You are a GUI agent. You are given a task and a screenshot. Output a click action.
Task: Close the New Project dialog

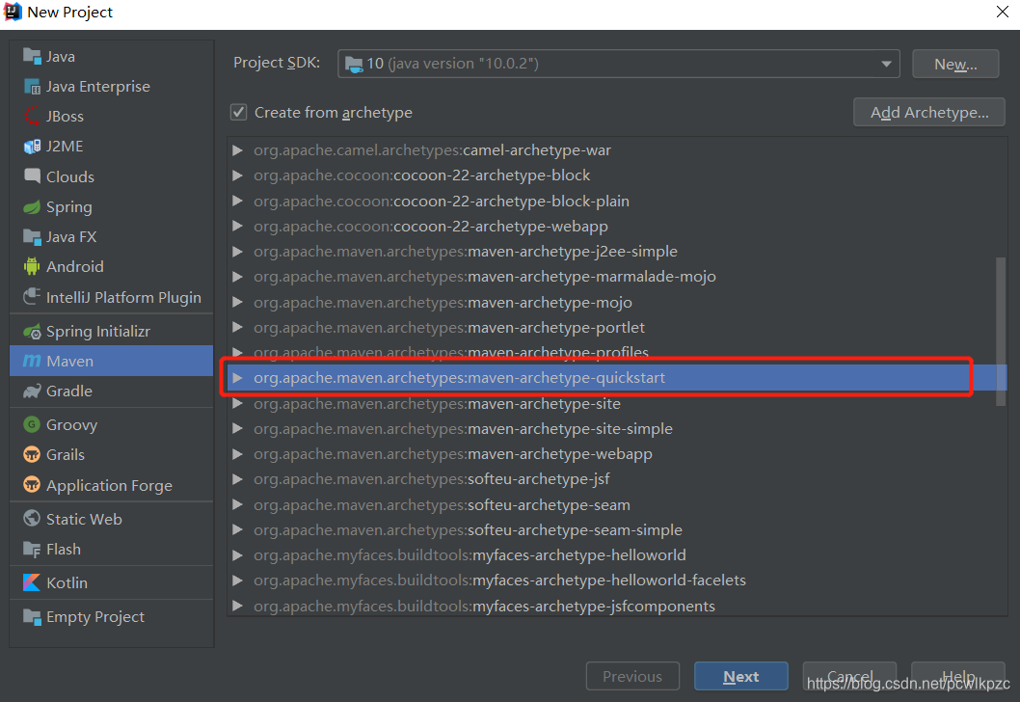tap(1003, 12)
